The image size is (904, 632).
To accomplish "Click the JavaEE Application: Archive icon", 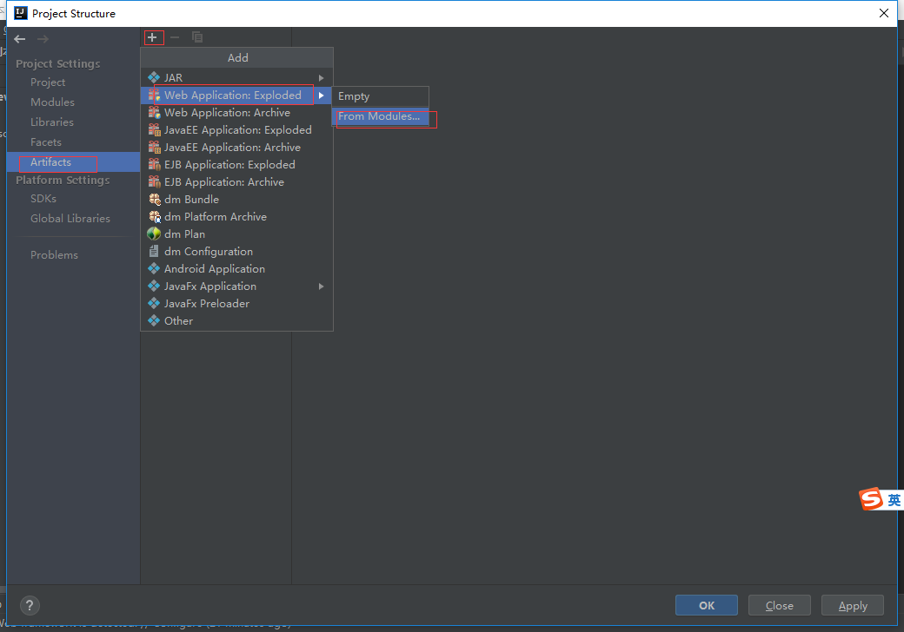I will (154, 148).
